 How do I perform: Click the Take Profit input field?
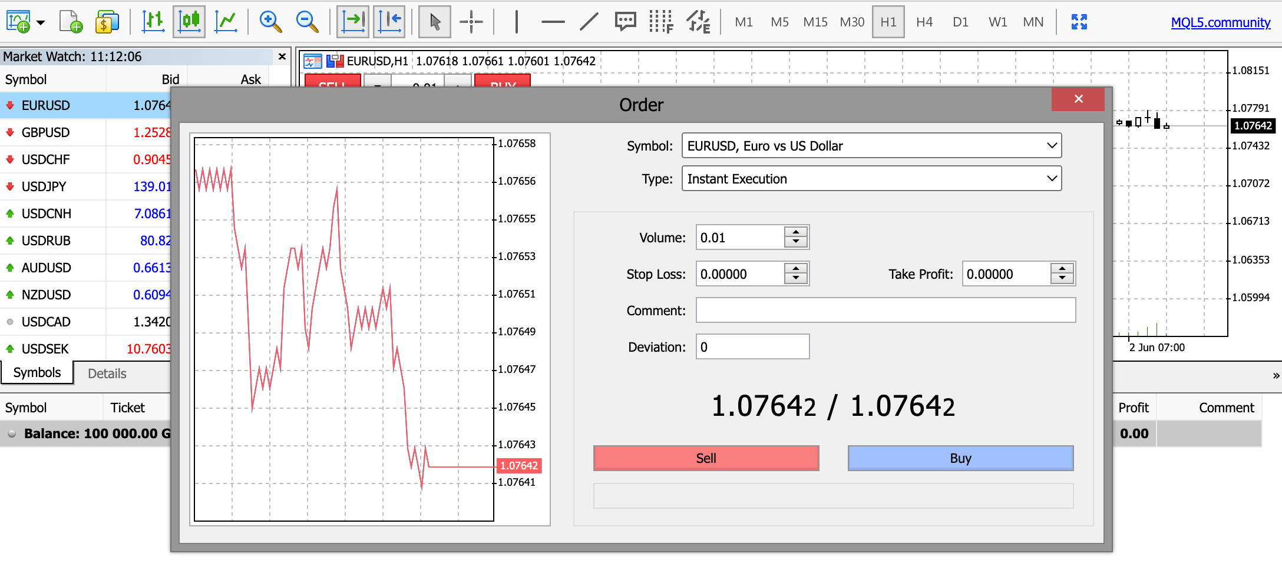pyautogui.click(x=1006, y=274)
